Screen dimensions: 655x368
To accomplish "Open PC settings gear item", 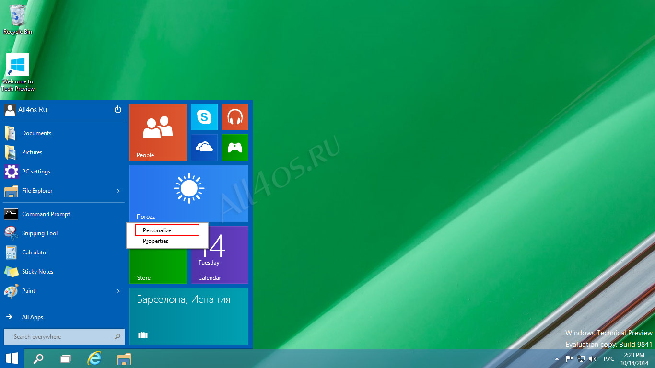I will click(x=64, y=172).
